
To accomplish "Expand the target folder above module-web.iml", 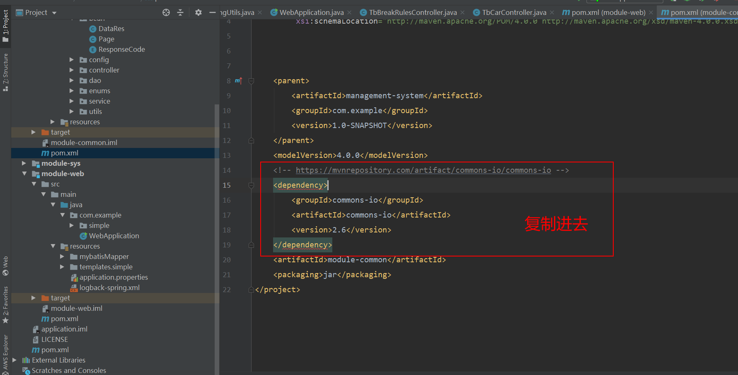I will [x=34, y=298].
